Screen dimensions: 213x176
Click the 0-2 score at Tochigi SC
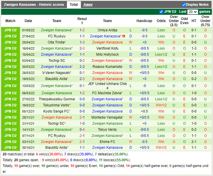(x=82, y=61)
